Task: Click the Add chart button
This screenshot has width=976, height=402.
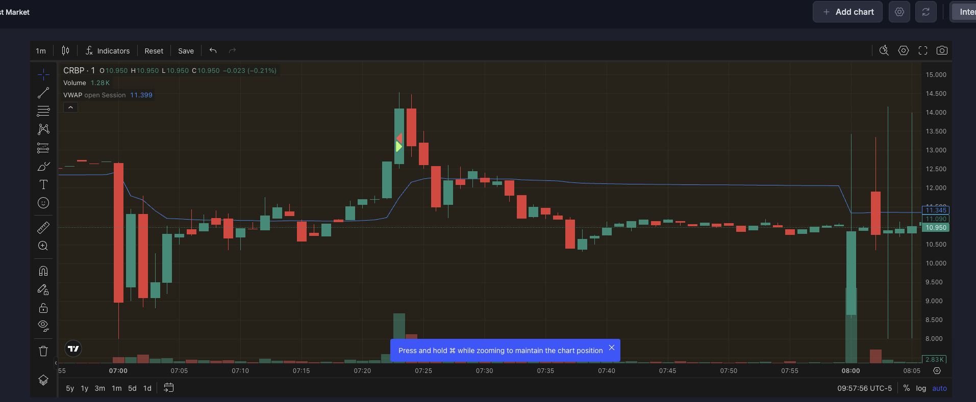Action: (847, 12)
